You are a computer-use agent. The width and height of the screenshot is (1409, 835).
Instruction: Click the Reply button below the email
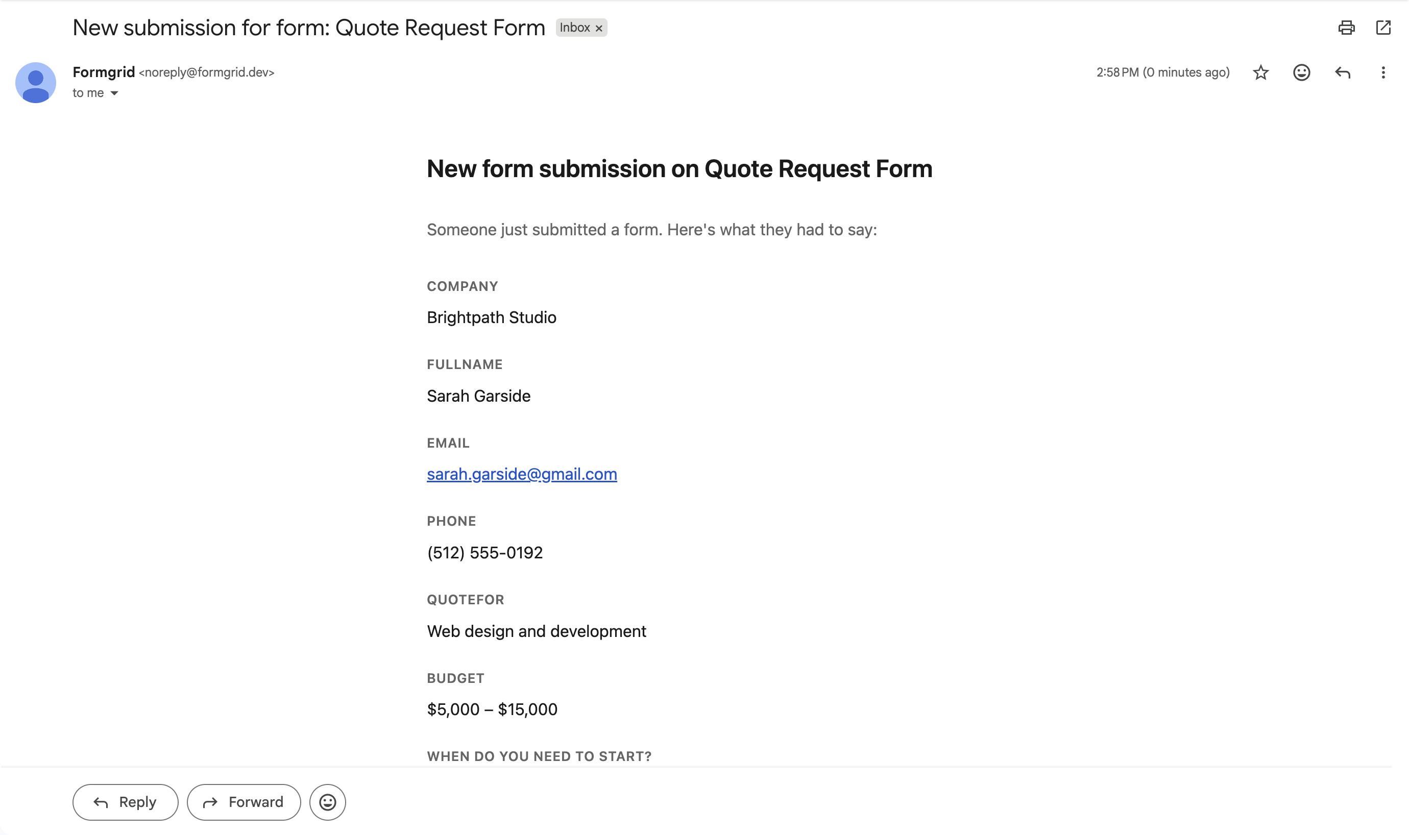(125, 802)
